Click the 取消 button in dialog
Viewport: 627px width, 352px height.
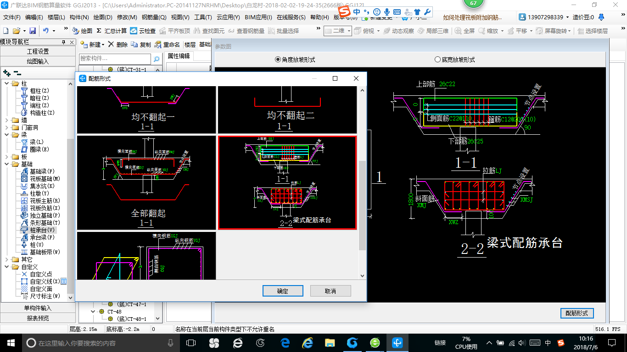330,291
